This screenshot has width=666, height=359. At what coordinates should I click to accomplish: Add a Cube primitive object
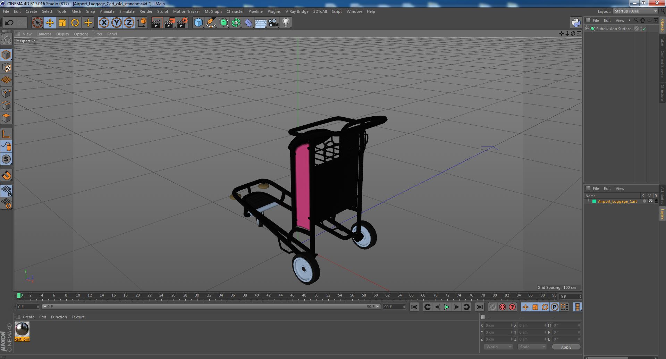pyautogui.click(x=198, y=23)
